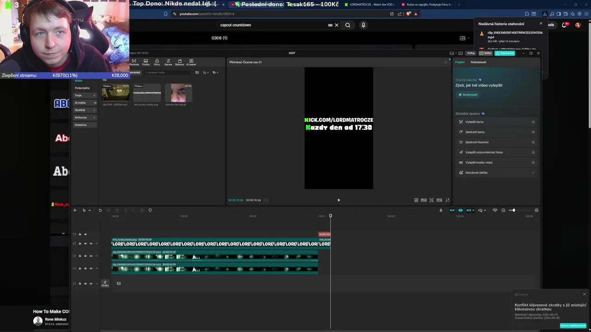Click the microphone record voiceover icon
The width and height of the screenshot is (591, 332).
coord(440,210)
